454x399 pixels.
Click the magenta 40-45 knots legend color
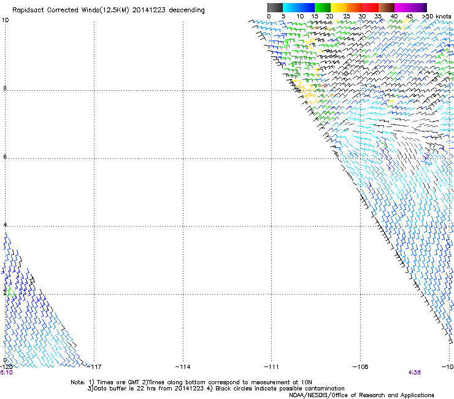pyautogui.click(x=402, y=7)
